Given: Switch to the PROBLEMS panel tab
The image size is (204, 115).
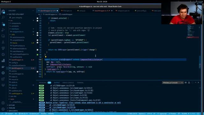Looking at the screenshot, I should [42, 83].
